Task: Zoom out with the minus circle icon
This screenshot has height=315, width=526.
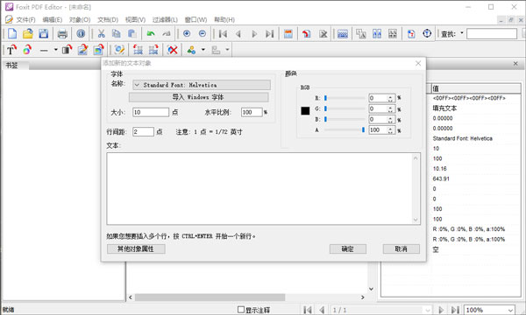Action: click(x=203, y=33)
